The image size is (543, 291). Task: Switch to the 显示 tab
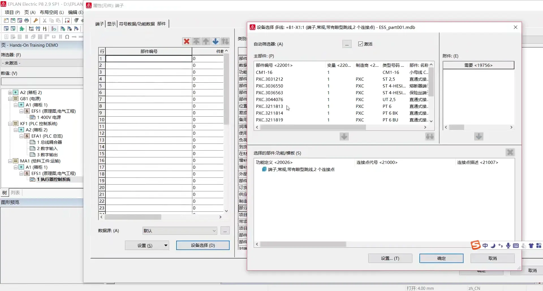point(111,24)
